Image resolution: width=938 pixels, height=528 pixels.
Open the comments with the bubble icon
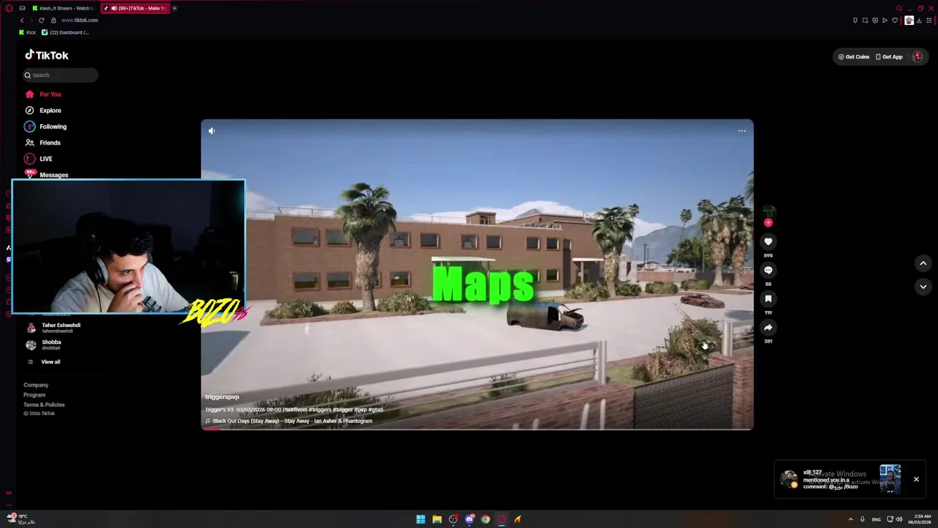coord(768,270)
